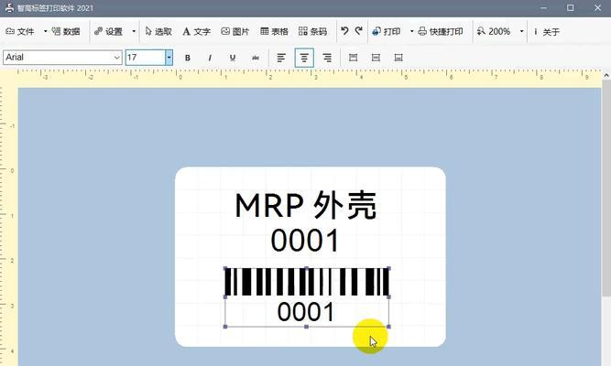Expand the 打印 dropdown arrow
The image size is (611, 366).
(411, 31)
